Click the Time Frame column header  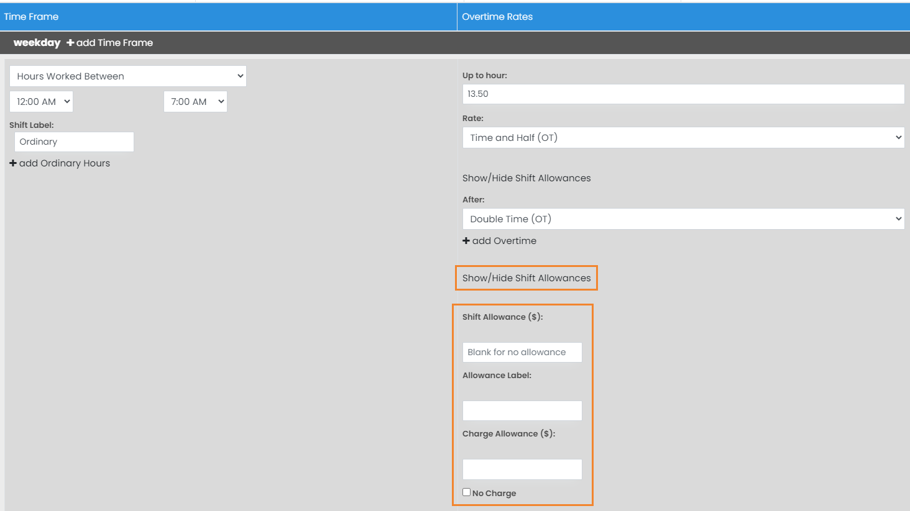tap(31, 17)
